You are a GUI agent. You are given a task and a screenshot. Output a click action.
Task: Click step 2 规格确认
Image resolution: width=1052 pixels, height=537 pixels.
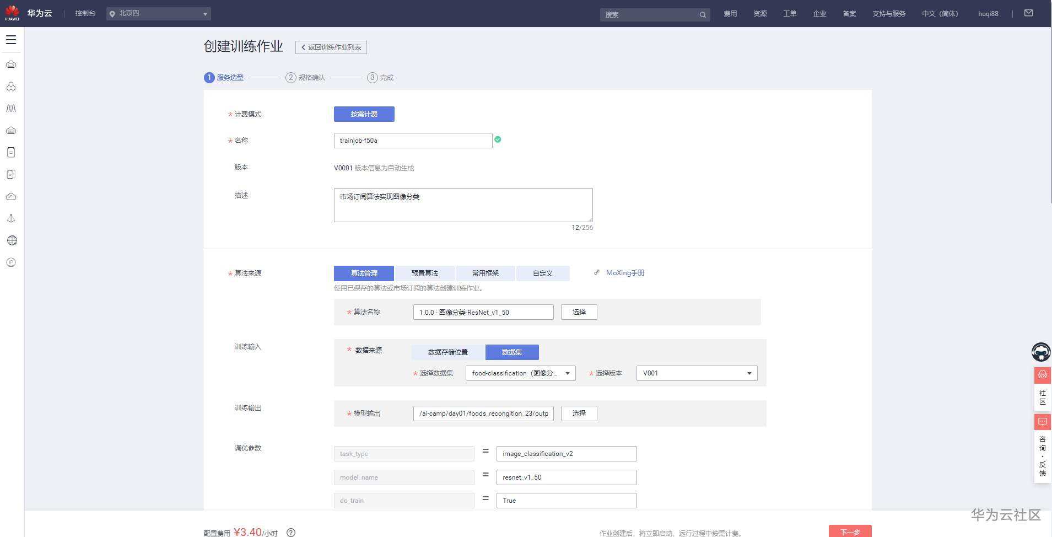305,78
